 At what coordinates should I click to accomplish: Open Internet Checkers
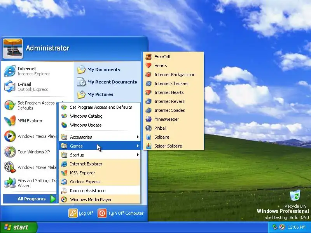coord(173,83)
